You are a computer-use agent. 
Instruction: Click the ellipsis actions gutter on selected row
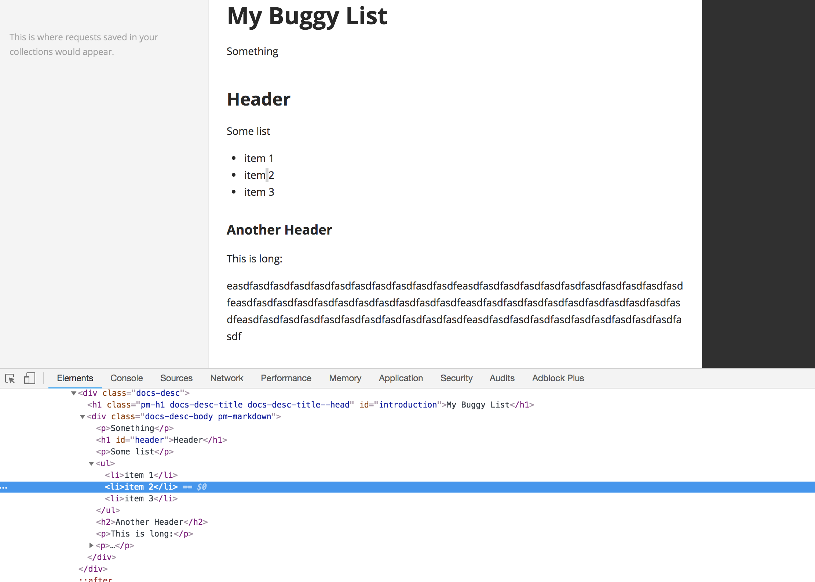(4, 487)
